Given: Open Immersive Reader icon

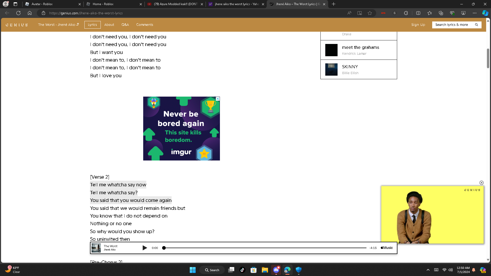Looking at the screenshot, I should coord(360,13).
